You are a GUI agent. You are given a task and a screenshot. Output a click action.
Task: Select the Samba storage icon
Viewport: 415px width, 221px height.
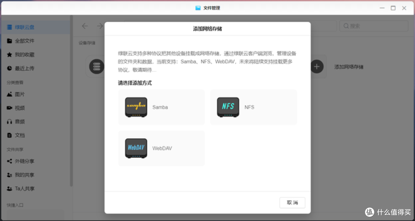136,107
